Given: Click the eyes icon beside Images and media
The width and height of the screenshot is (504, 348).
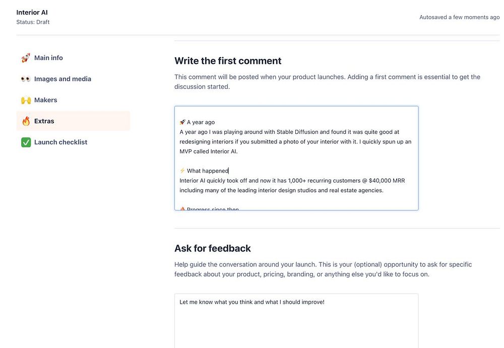Looking at the screenshot, I should click(26, 79).
